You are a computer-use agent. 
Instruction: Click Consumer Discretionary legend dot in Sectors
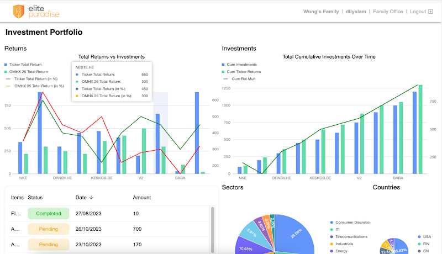[x=331, y=223]
